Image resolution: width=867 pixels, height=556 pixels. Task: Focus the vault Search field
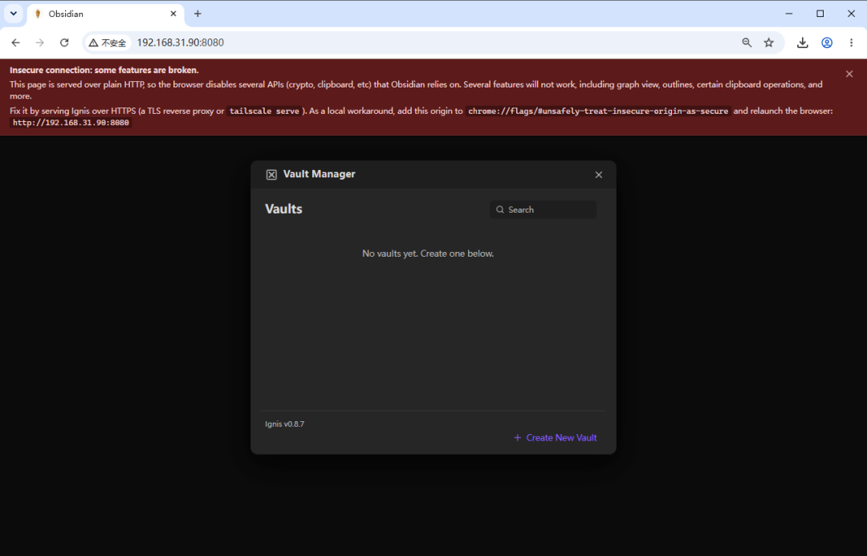[543, 209]
